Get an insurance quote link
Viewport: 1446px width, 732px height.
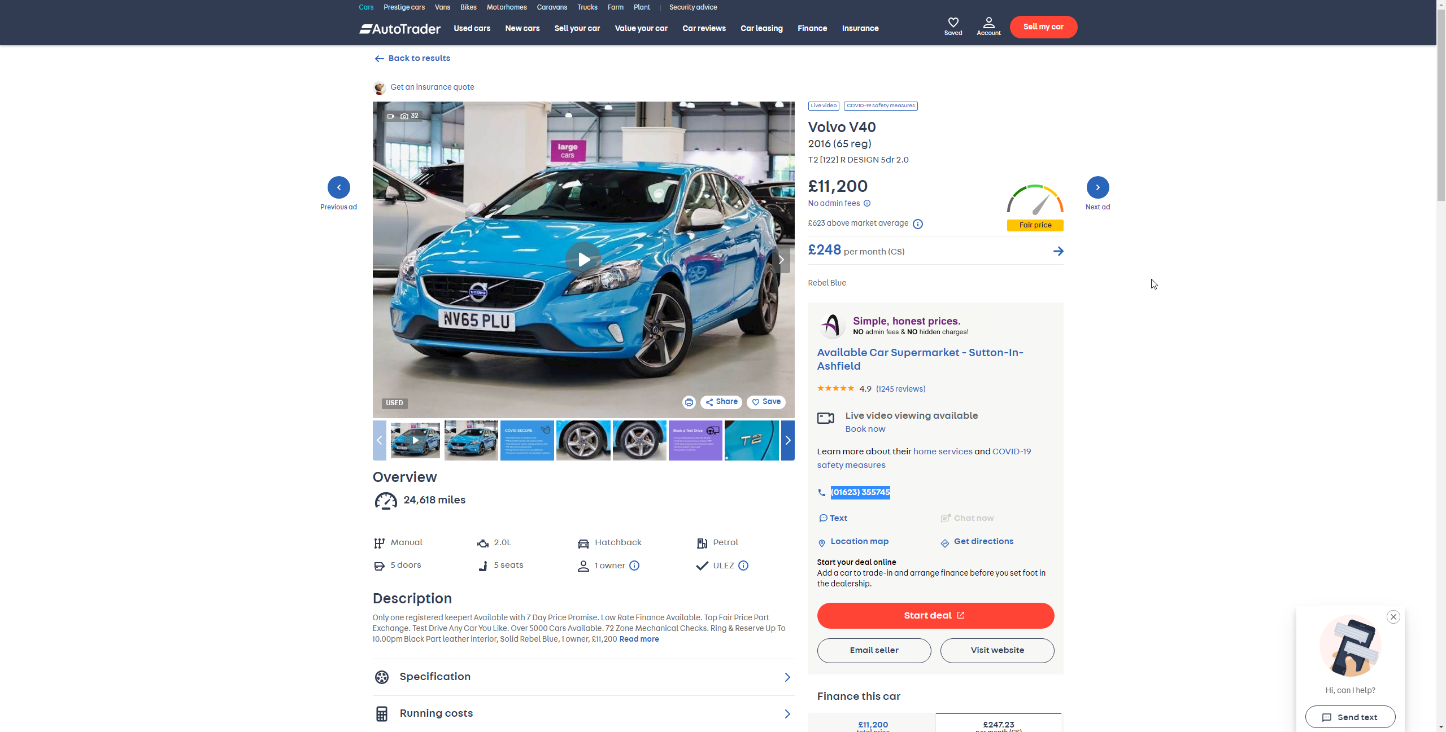(432, 87)
